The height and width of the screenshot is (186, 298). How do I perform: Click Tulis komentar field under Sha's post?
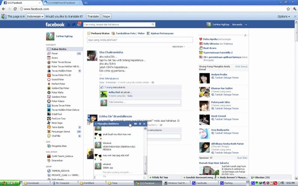[144, 102]
